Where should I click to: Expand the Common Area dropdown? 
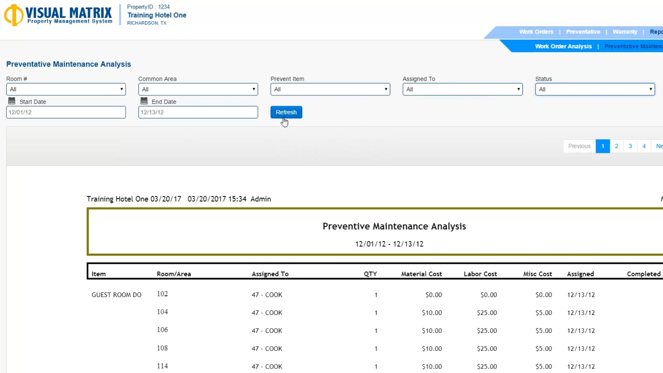pos(198,89)
